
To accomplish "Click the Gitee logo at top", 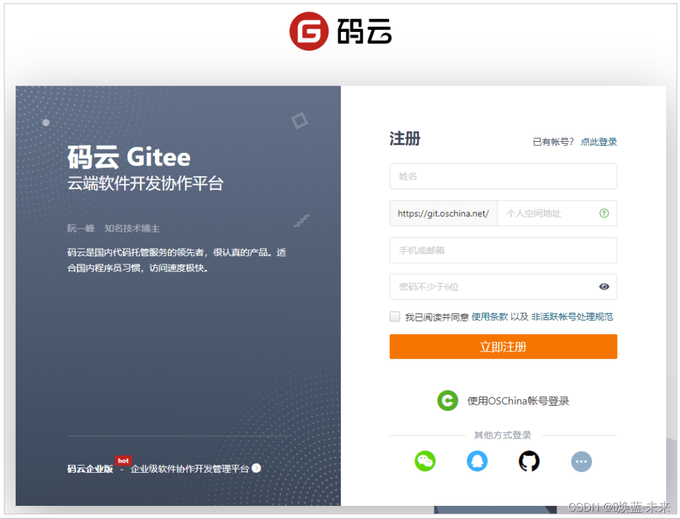I will pos(340,31).
